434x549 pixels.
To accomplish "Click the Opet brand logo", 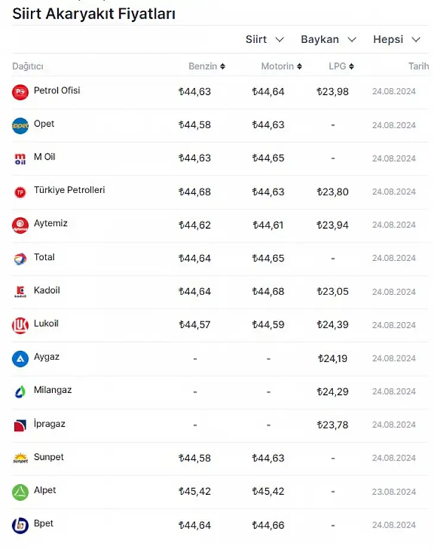I will [x=20, y=126].
